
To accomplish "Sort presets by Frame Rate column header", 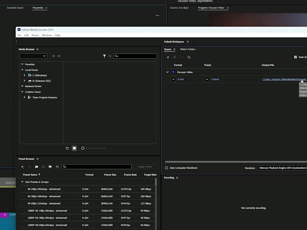I will click(130, 175).
